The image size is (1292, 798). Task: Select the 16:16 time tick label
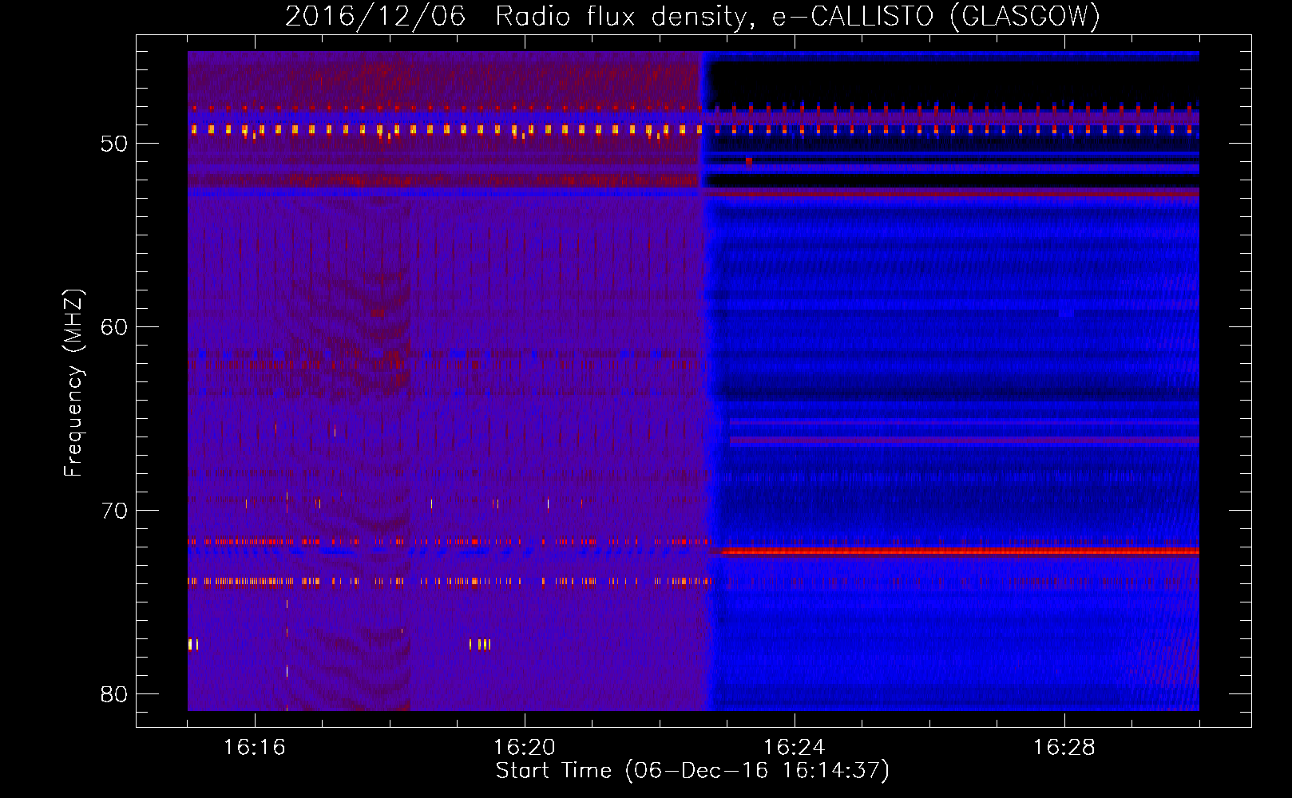click(254, 748)
